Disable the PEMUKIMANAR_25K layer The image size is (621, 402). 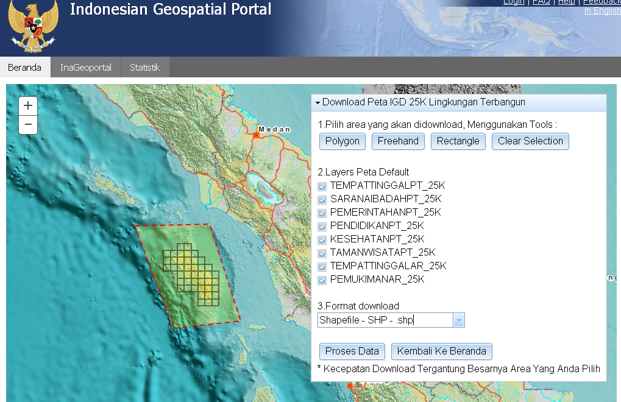click(321, 279)
